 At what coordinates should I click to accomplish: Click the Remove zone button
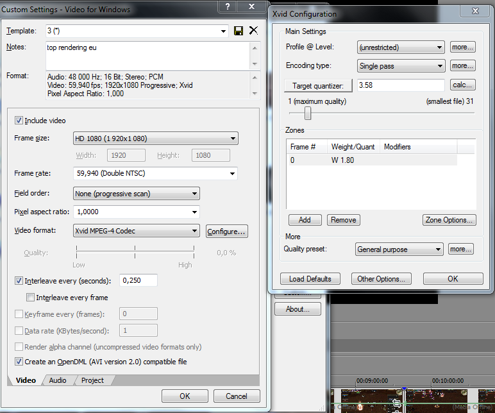point(344,220)
